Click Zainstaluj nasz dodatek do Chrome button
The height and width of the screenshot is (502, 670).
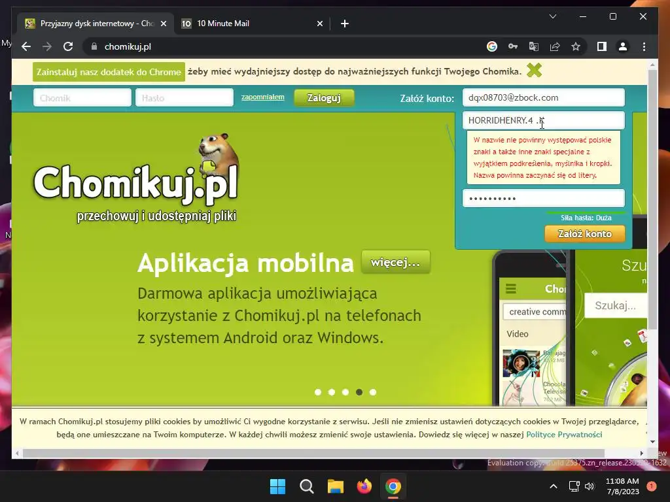(109, 72)
